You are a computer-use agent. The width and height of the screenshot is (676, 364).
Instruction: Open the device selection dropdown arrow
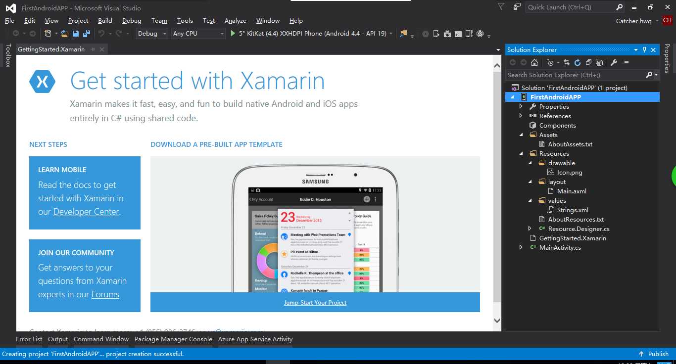(391, 34)
